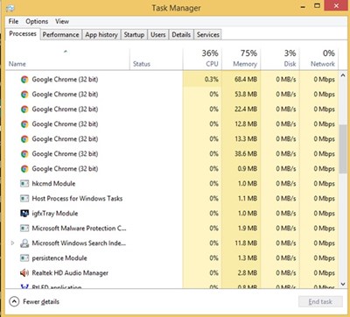Select the hkcmd Module process row
This screenshot has height=317, width=350.
pyautogui.click(x=172, y=184)
